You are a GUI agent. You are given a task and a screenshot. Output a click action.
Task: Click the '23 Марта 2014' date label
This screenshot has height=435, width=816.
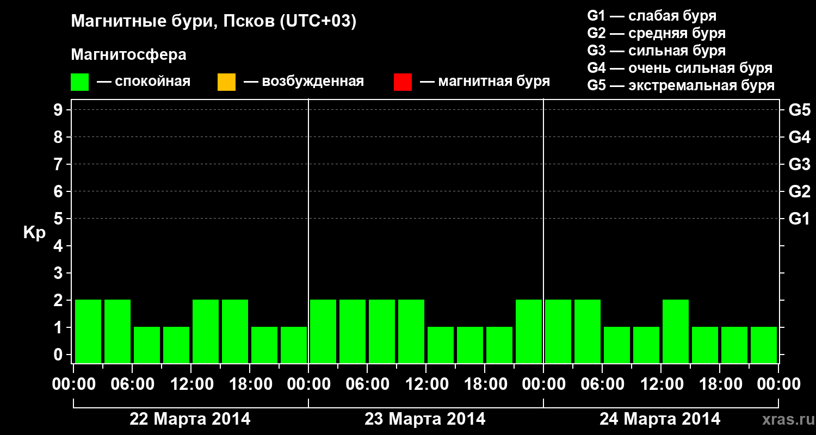coord(425,419)
